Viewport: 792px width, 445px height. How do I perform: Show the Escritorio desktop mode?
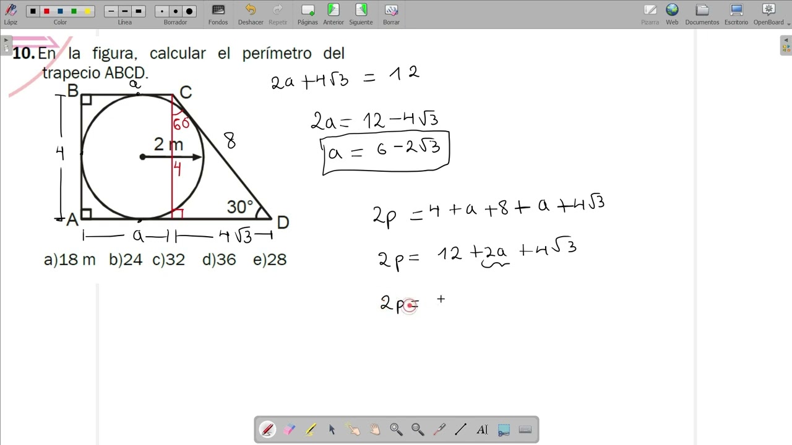(x=736, y=14)
